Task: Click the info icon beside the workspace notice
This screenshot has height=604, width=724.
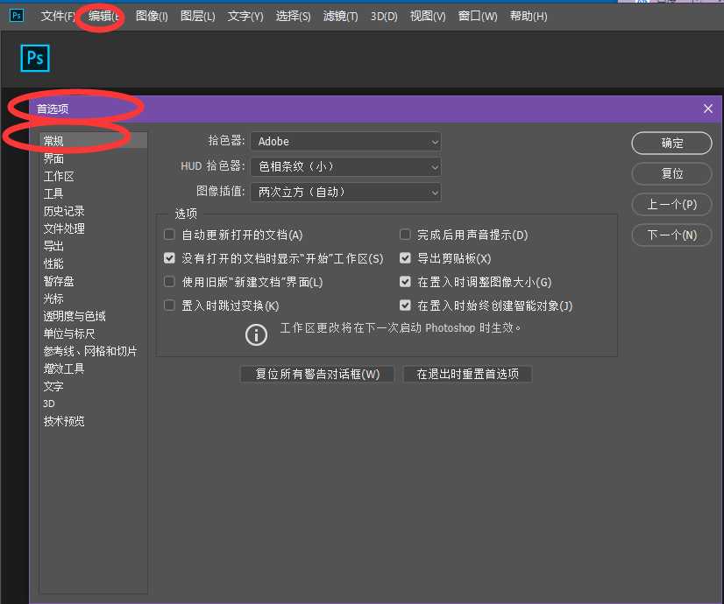Action: click(x=256, y=334)
